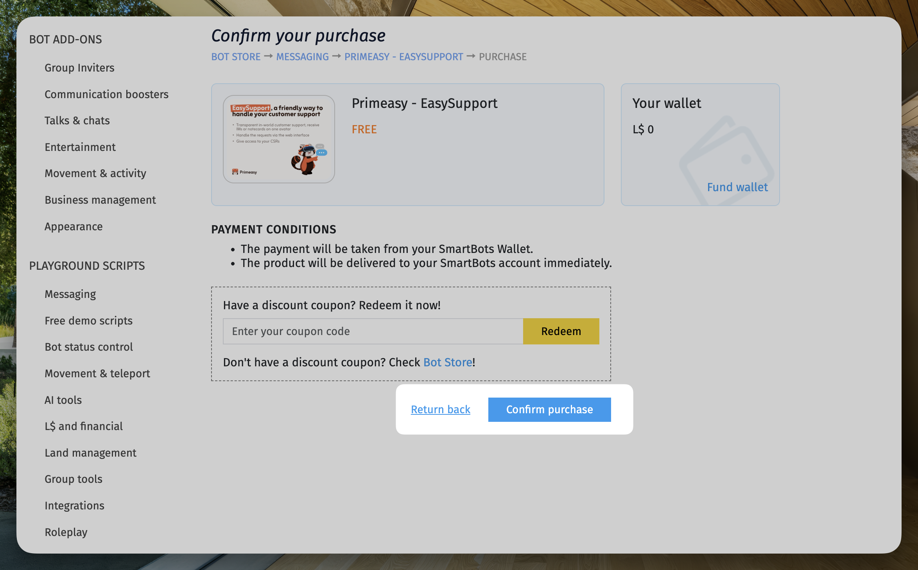This screenshot has width=918, height=570.
Task: Click the EasySupport product thumbnail
Action: (x=279, y=139)
